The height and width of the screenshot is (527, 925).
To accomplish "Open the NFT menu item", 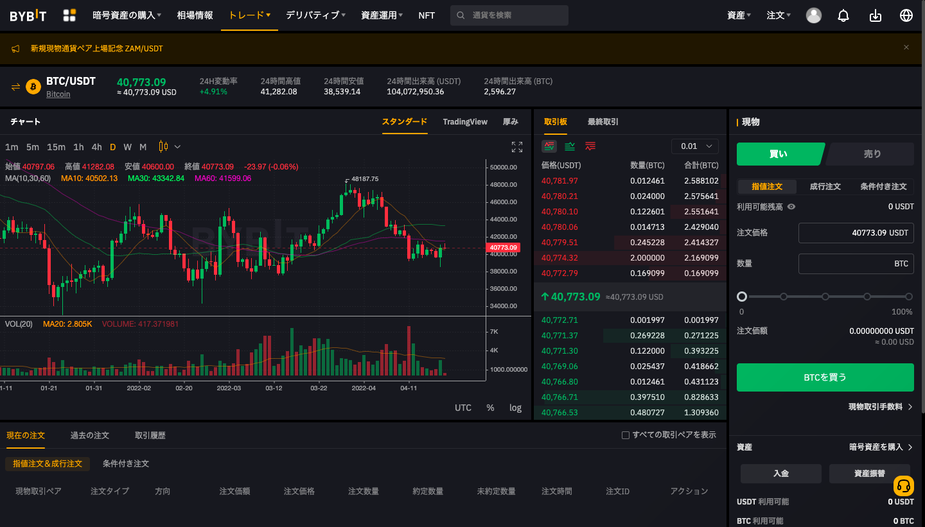I will point(427,15).
